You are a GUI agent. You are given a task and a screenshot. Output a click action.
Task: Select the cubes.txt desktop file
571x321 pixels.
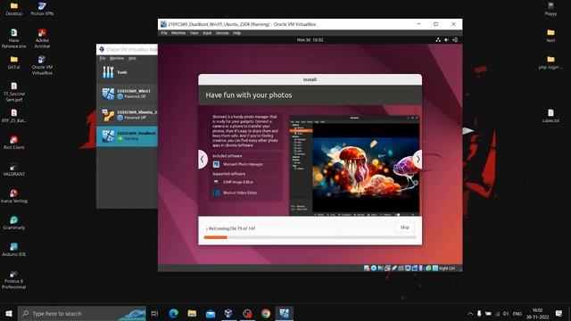[x=550, y=116]
